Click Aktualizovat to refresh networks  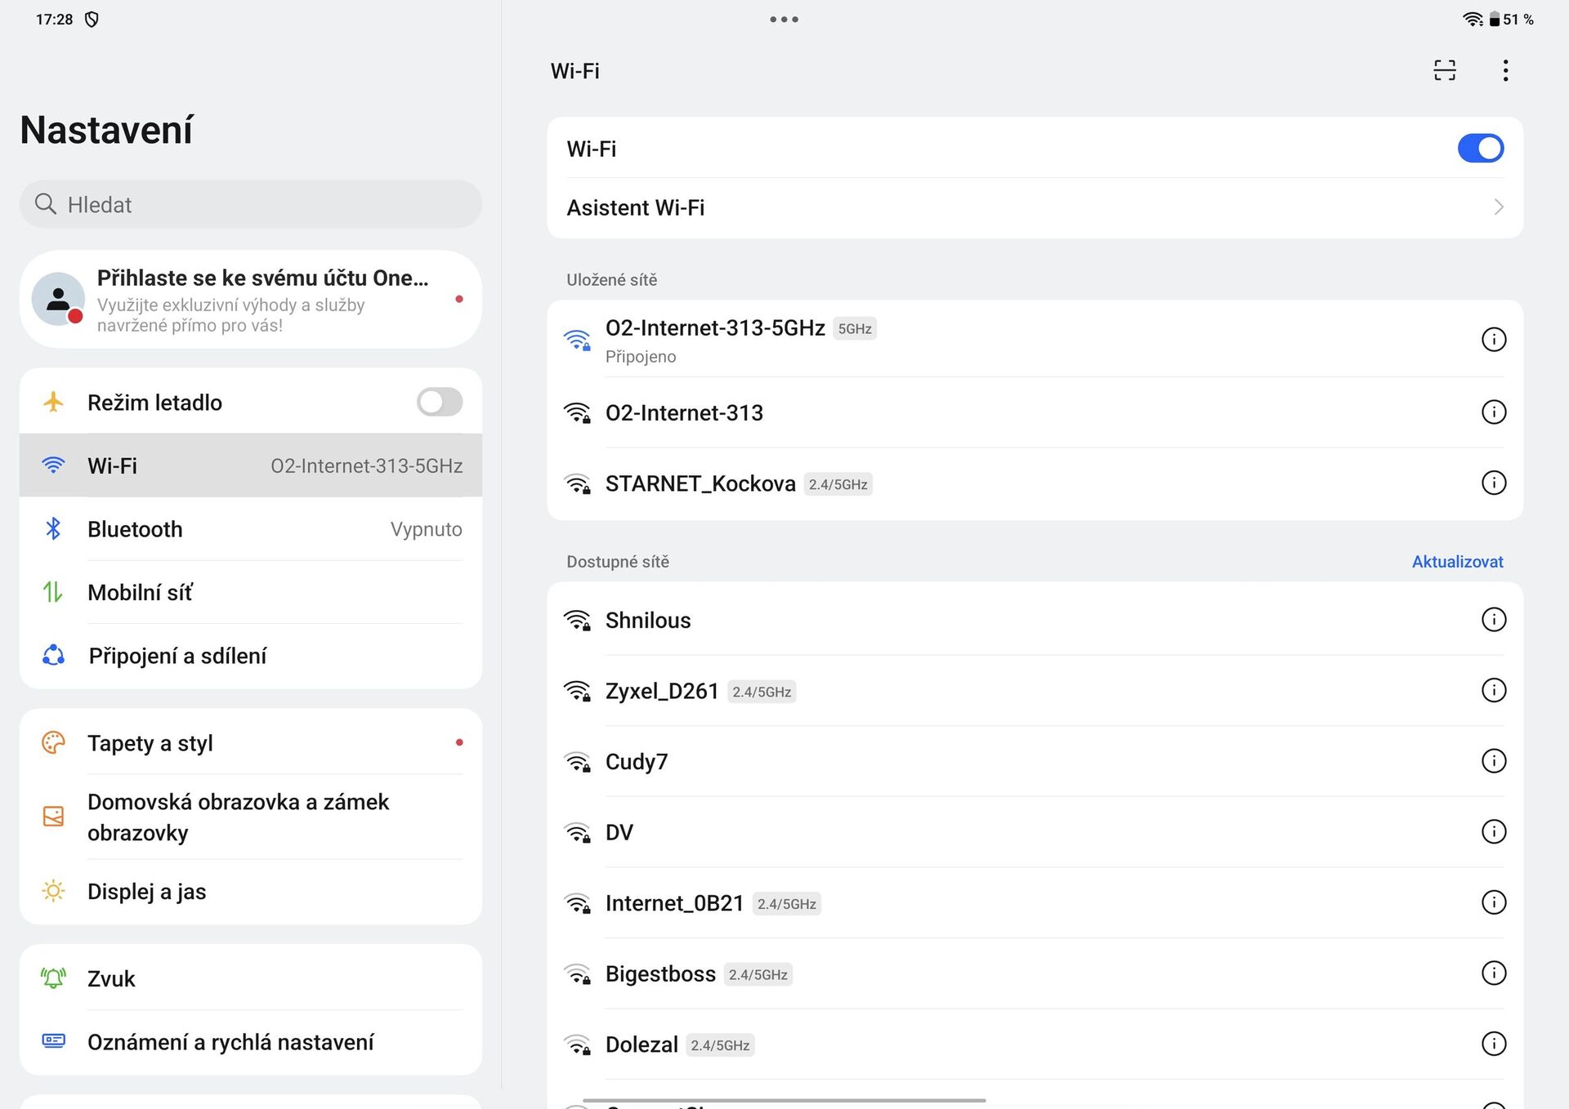[x=1456, y=562]
